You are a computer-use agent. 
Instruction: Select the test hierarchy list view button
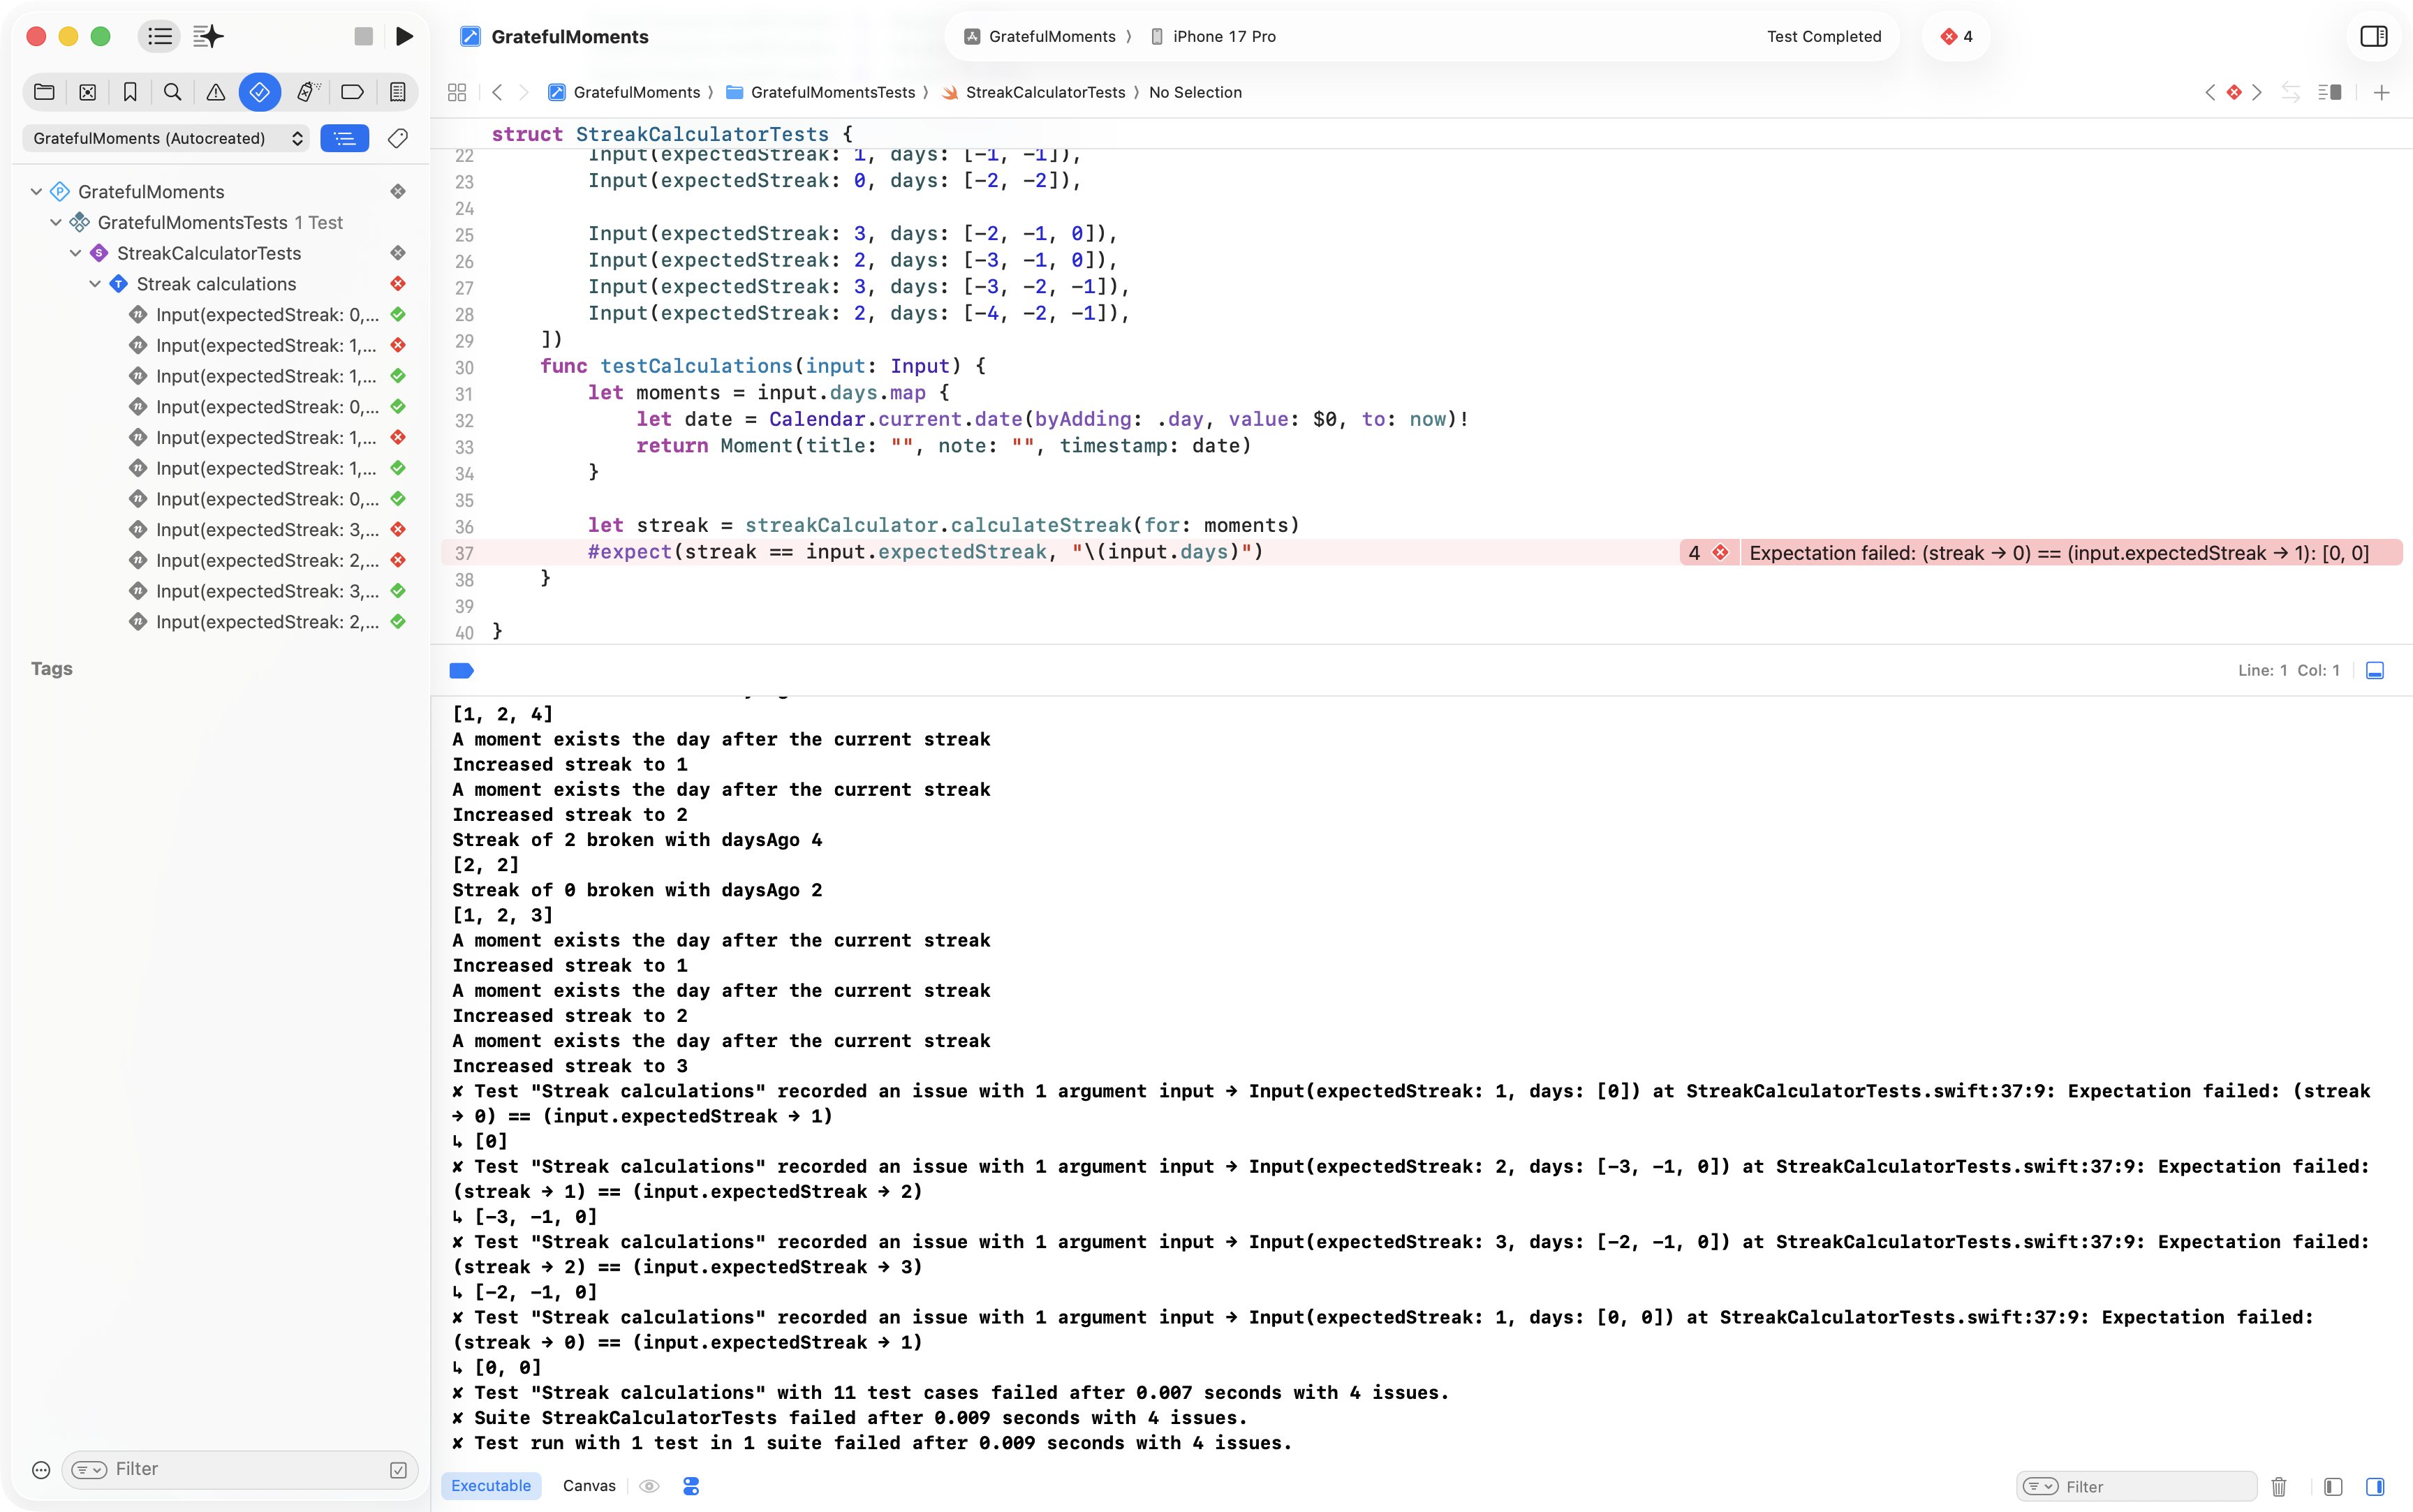(345, 138)
